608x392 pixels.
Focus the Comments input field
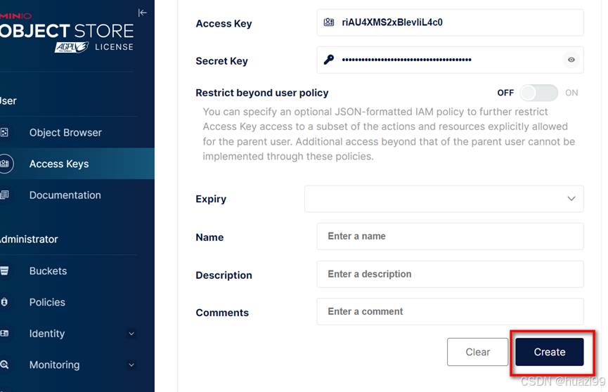450,312
